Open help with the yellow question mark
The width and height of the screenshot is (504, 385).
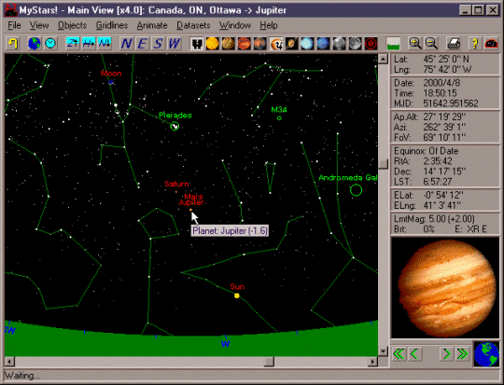coord(475,44)
